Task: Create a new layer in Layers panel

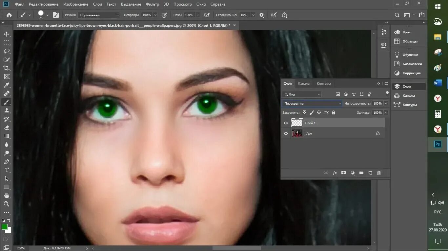Action: [370, 173]
